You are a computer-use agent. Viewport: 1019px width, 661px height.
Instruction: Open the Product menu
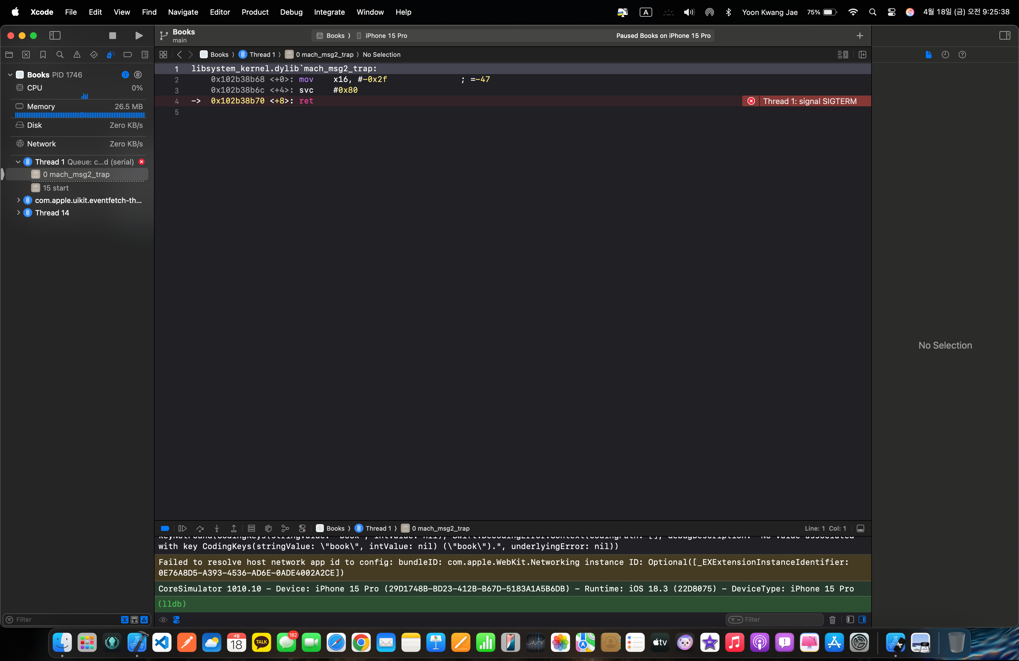(255, 12)
